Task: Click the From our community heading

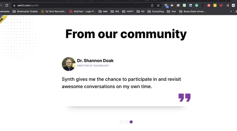Action: (126, 34)
